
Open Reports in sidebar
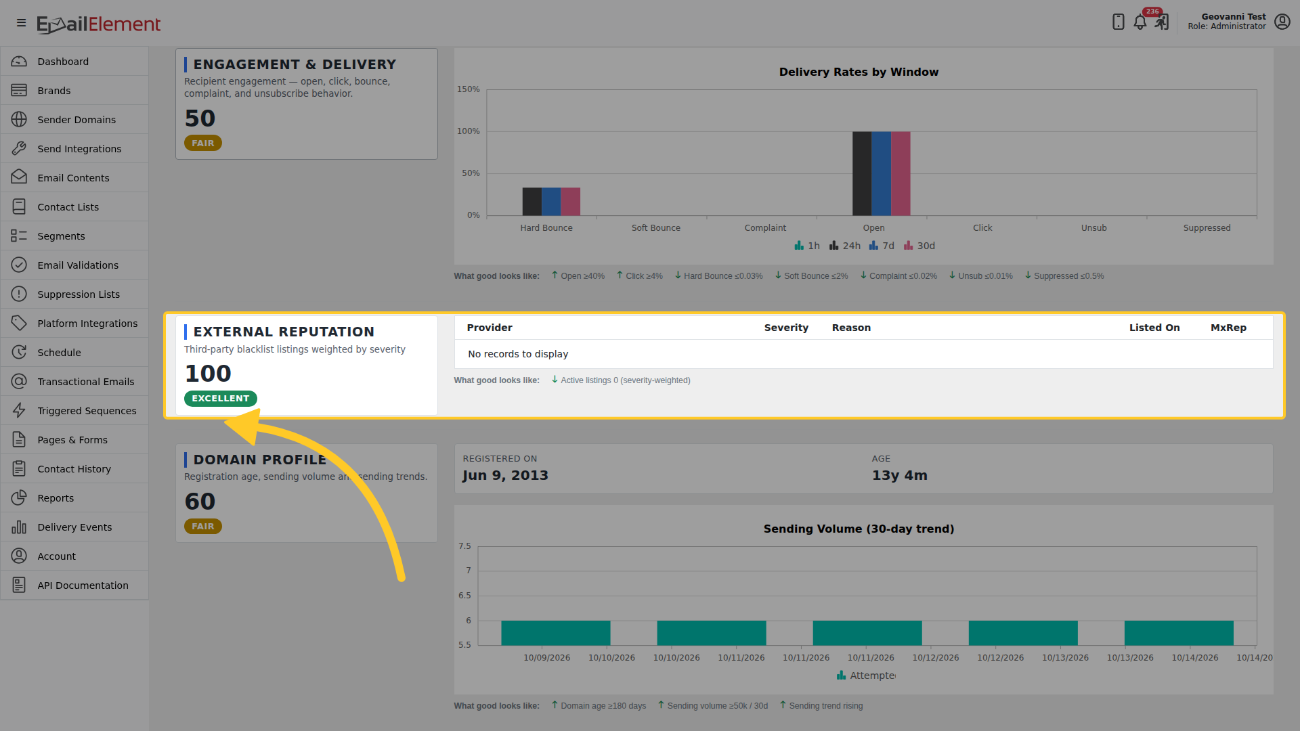74,498
